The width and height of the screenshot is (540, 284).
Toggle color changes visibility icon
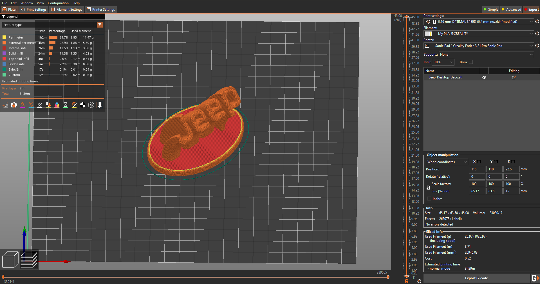click(57, 105)
